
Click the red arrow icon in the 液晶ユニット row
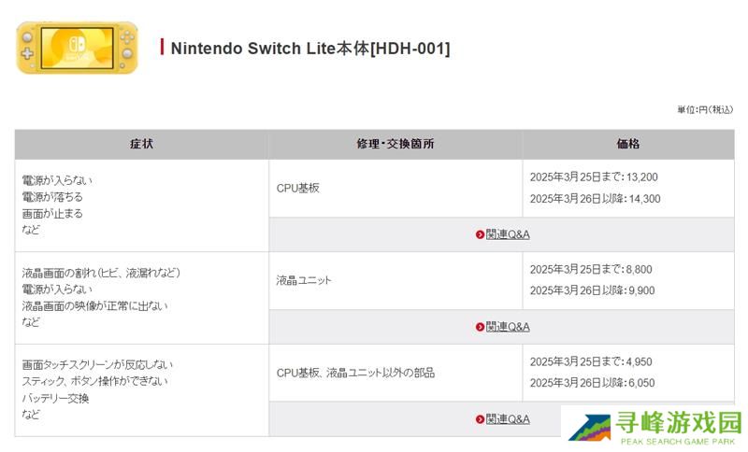click(480, 327)
